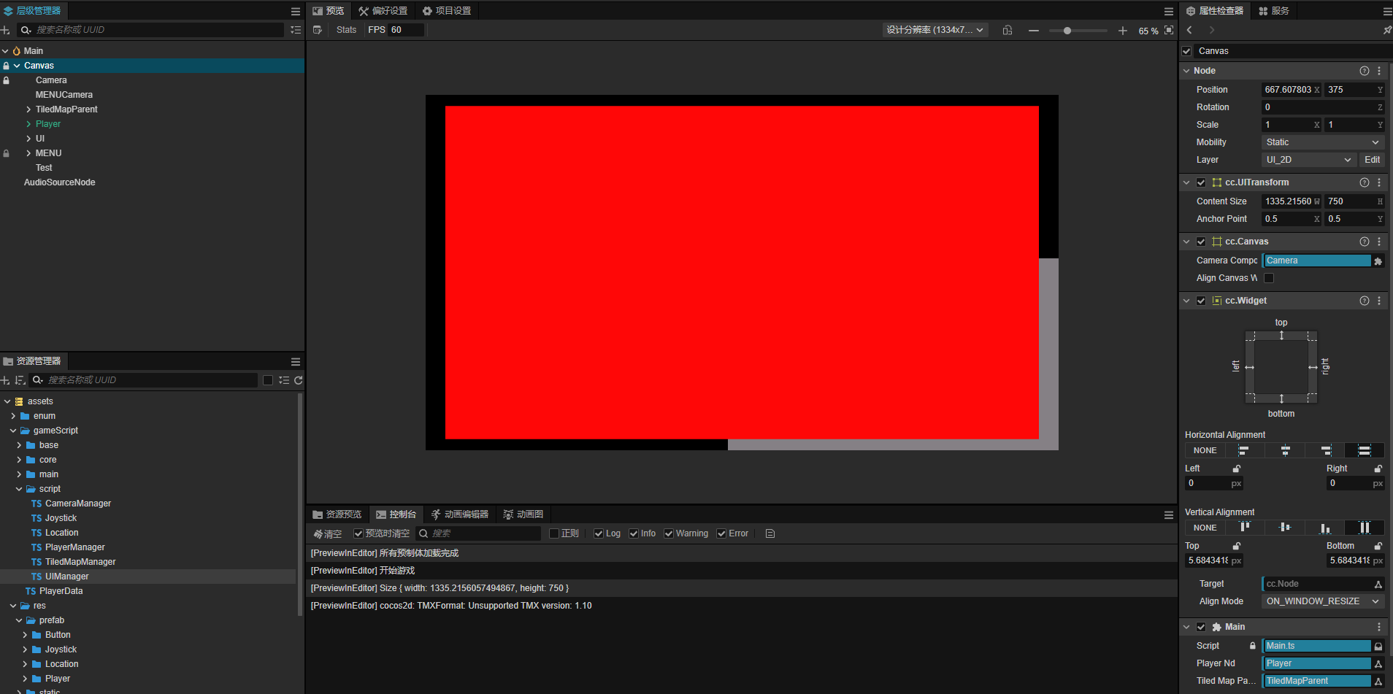The image size is (1393, 694).
Task: Switch to the 动画编辑器 tab
Action: coord(460,514)
